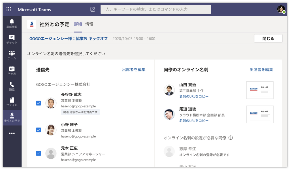The image size is (290, 170).
Task: Click the 送信先 panel heading
Action: coord(43,69)
